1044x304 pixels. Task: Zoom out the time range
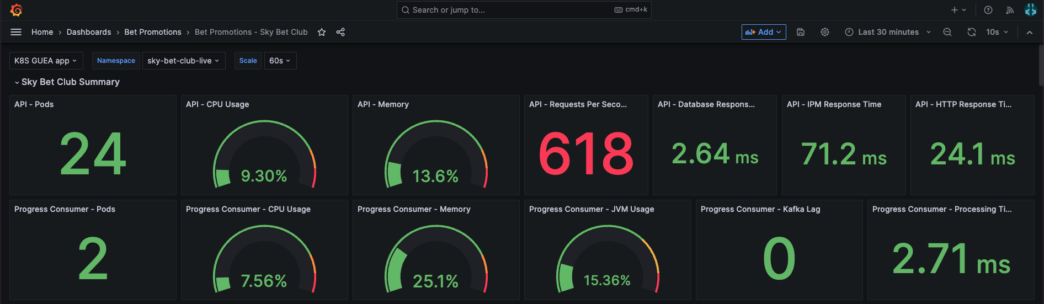coord(947,32)
